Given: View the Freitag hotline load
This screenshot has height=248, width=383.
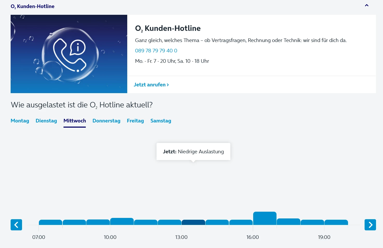Looking at the screenshot, I should (x=135, y=121).
